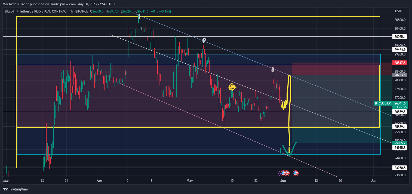The height and width of the screenshot is (194, 412).
Task: Select the red 28817.8 stop price label
Action: click(400, 63)
